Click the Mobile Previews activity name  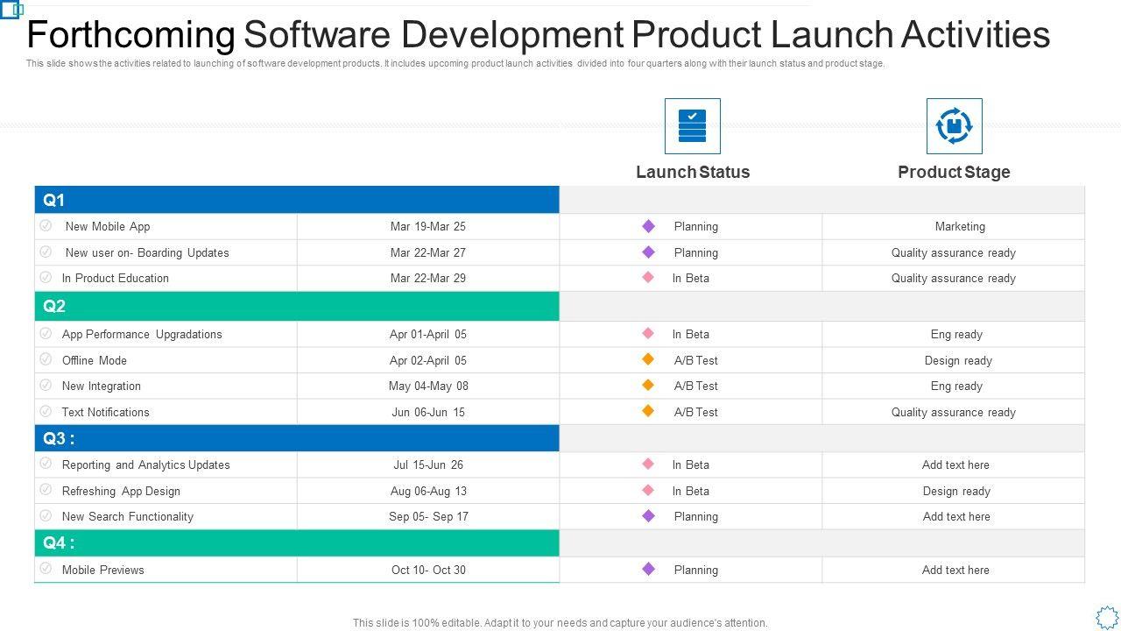(103, 570)
